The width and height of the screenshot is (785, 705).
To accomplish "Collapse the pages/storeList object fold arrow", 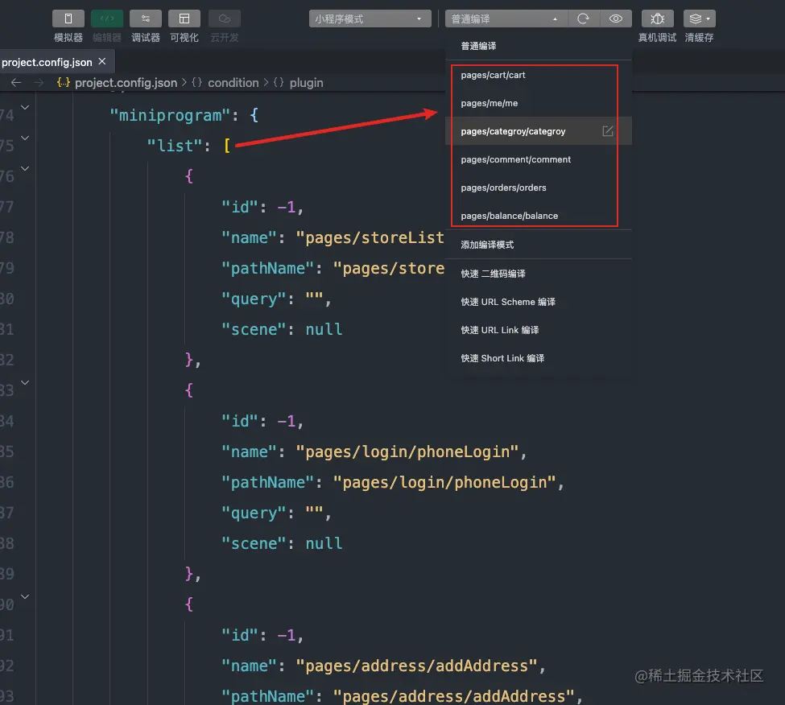I will coord(25,169).
